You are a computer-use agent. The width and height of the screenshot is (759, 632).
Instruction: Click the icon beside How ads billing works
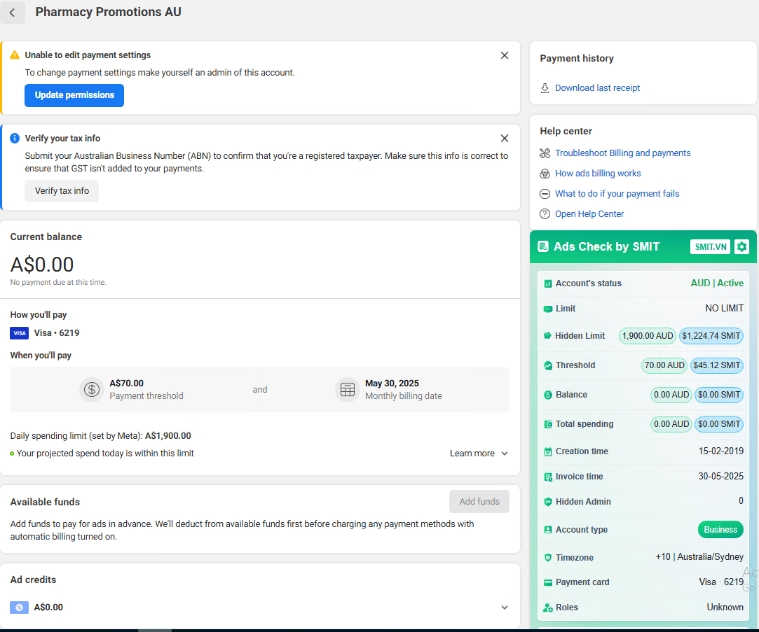(545, 174)
